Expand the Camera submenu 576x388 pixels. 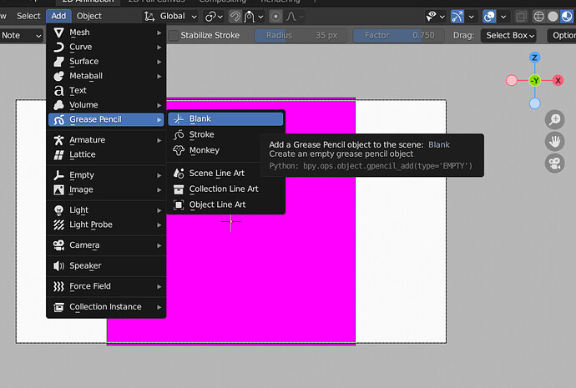[x=106, y=245]
